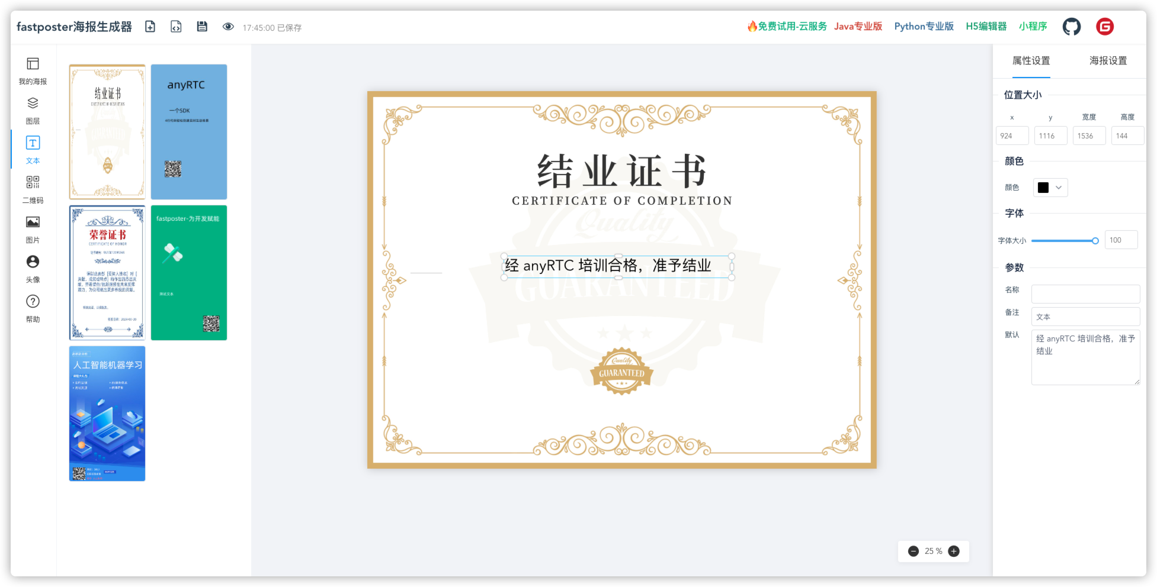Click the 默认 default text area
The height and width of the screenshot is (587, 1157).
pos(1085,357)
